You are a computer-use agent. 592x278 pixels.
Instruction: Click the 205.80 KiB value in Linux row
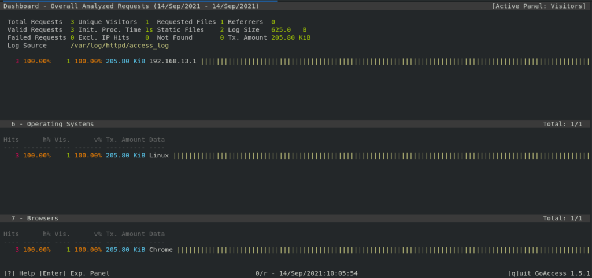[125, 156]
